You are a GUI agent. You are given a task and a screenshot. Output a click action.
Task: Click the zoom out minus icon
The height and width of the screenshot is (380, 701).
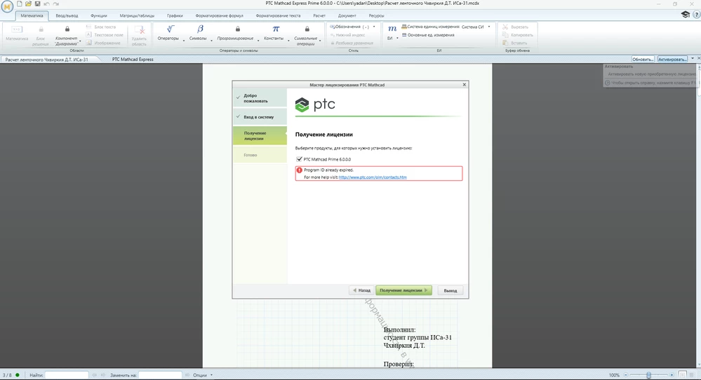pos(626,375)
